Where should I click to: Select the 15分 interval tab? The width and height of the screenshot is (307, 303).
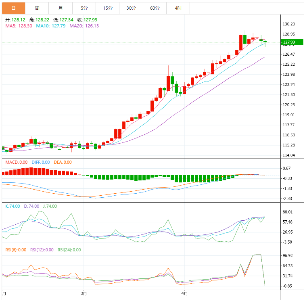point(108,8)
